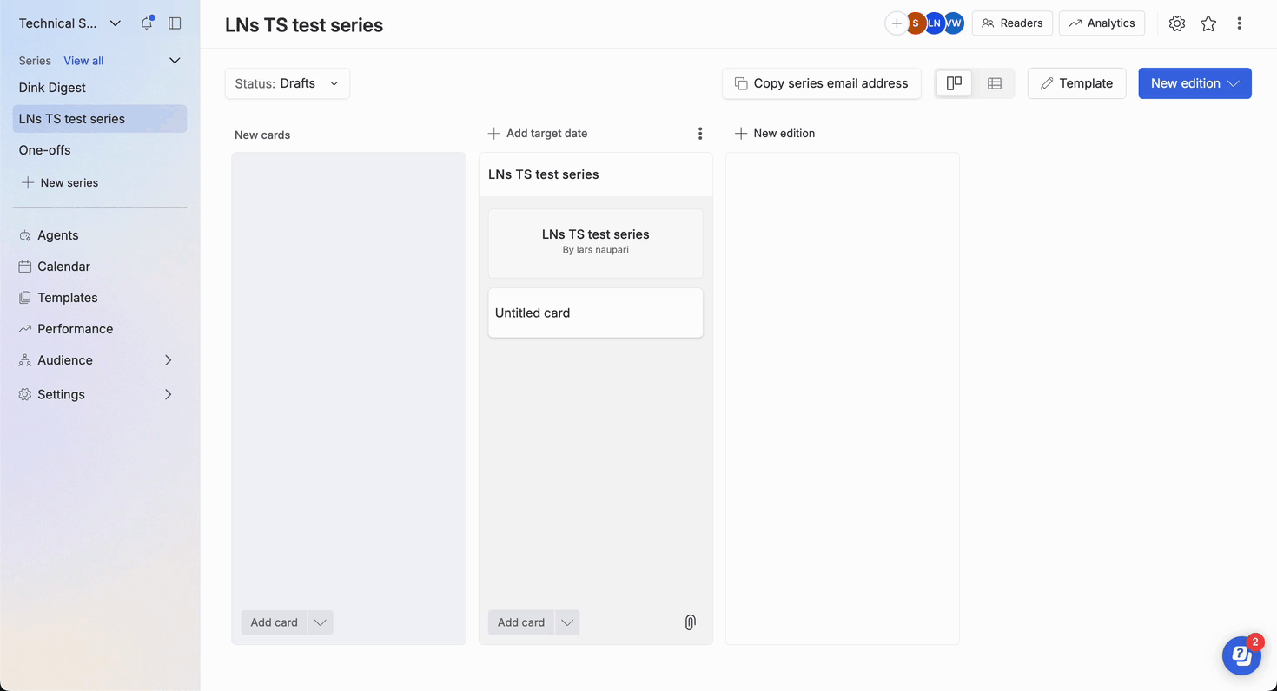
Task: Star this series as favorite
Action: click(x=1208, y=23)
